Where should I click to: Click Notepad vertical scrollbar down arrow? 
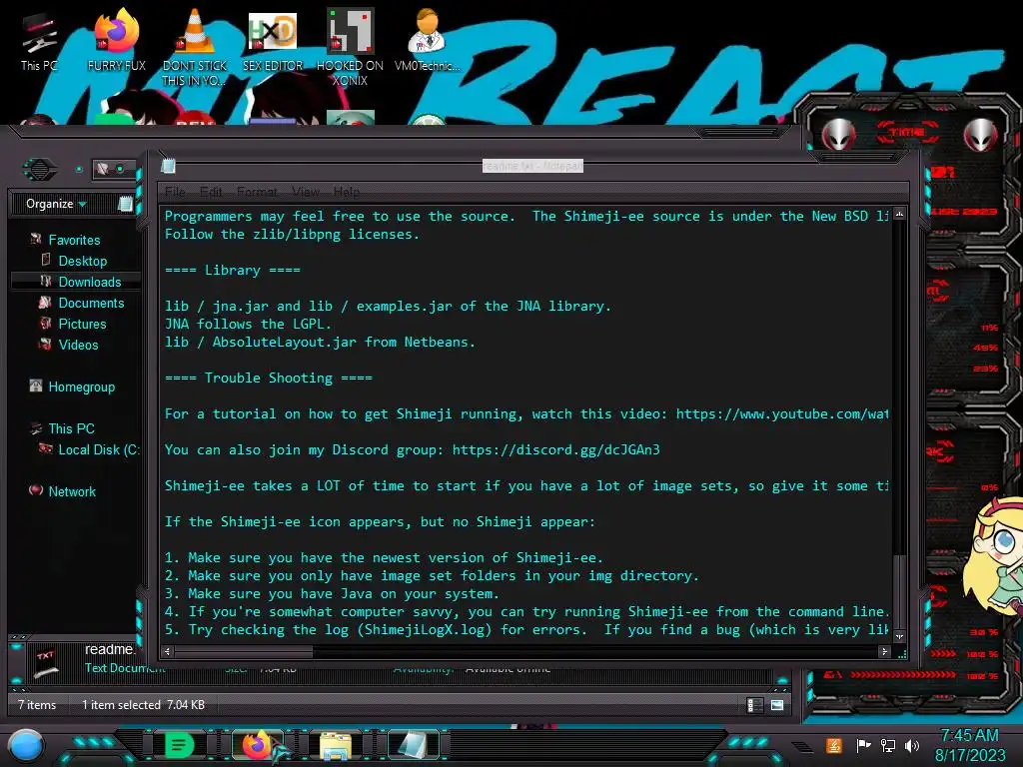900,636
